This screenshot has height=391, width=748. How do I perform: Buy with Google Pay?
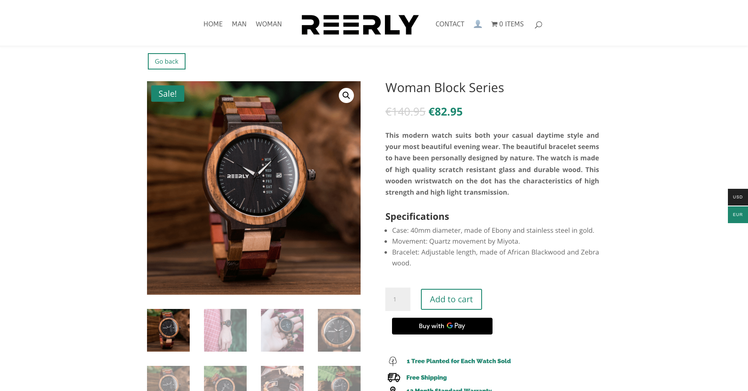pos(442,326)
